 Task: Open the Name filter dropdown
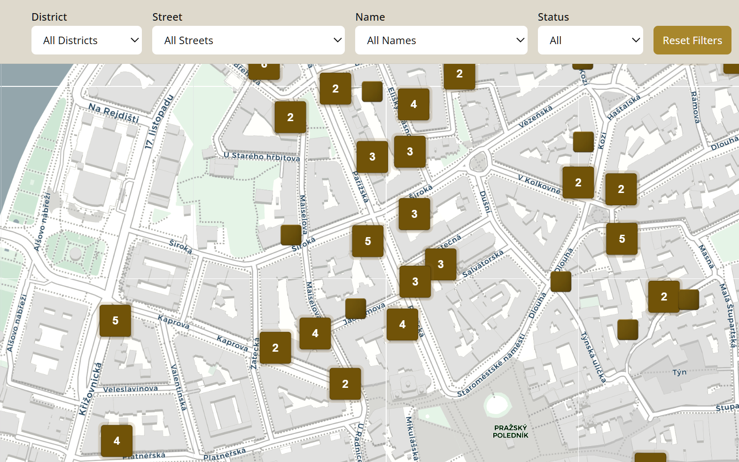click(441, 40)
